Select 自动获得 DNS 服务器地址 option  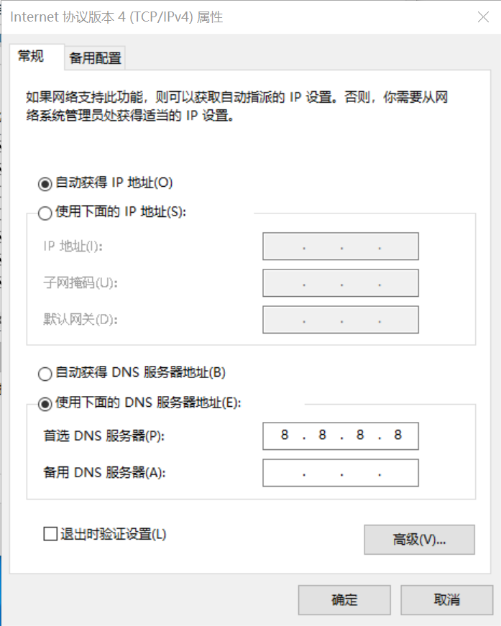[x=45, y=373]
